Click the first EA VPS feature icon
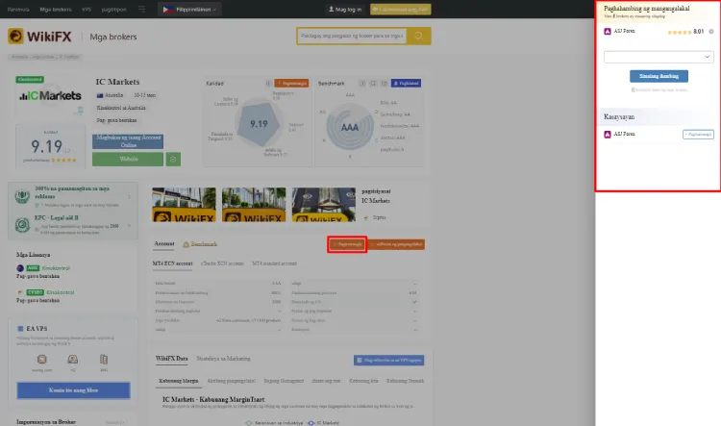Viewport: 721px width, 426px height. tap(42, 360)
